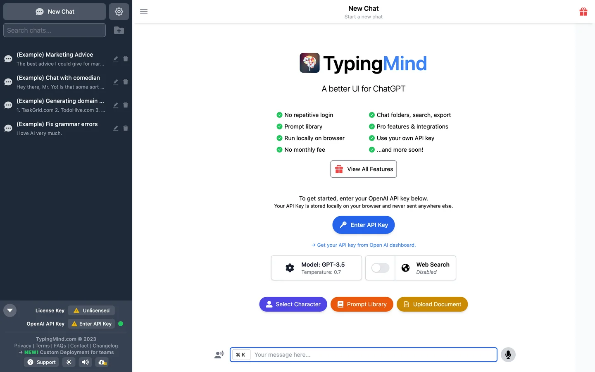
Task: Open the Prompt Library
Action: 362,304
